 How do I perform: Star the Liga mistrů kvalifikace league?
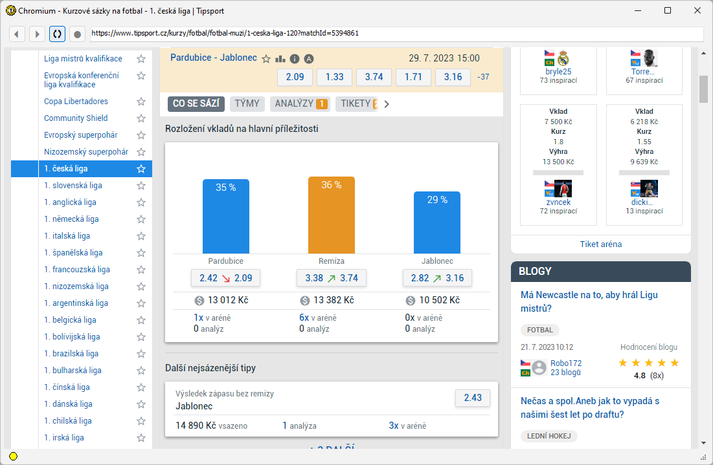pos(141,59)
